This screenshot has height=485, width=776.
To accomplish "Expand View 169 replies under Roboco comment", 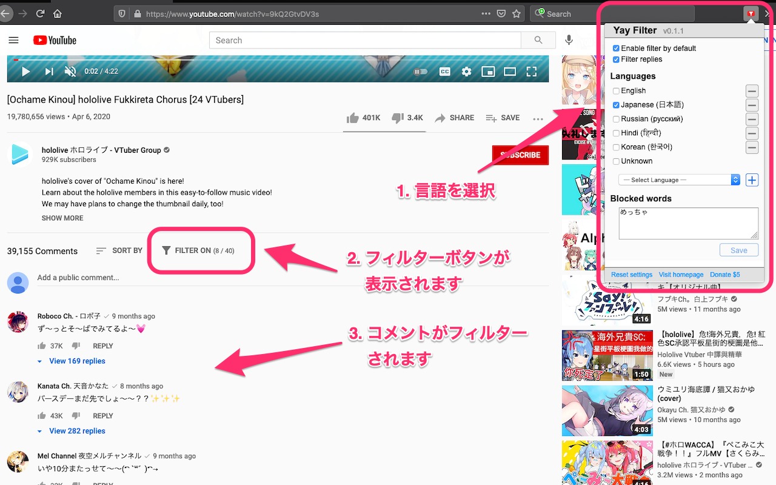I will click(72, 361).
